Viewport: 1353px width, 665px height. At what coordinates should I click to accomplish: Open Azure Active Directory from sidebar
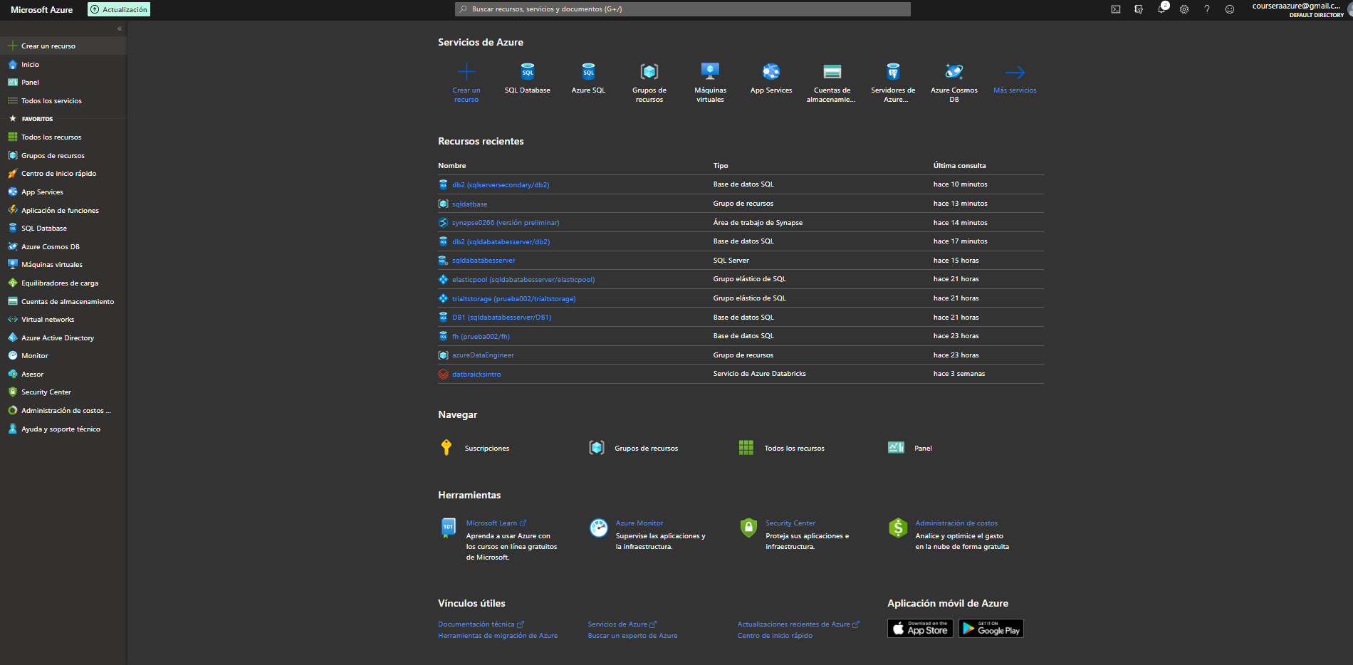[x=57, y=338]
